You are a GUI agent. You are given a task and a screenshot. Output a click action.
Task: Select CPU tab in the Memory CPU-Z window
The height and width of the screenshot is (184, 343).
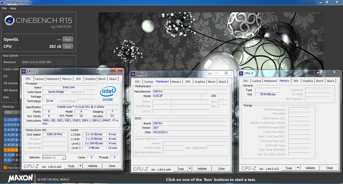[246, 81]
